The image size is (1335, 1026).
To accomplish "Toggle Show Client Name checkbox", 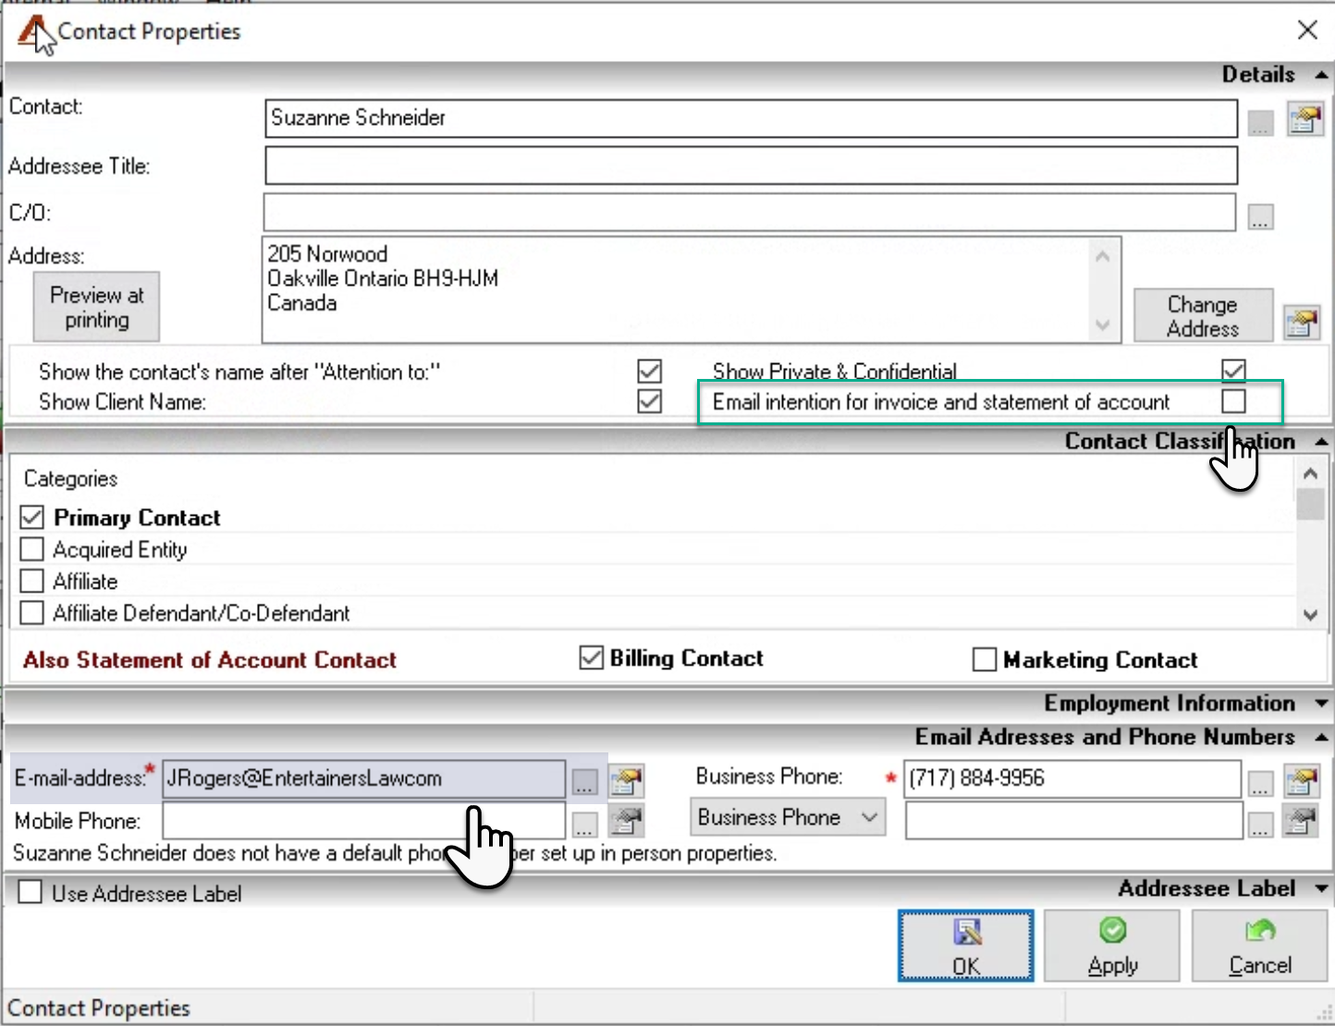I will 650,401.
